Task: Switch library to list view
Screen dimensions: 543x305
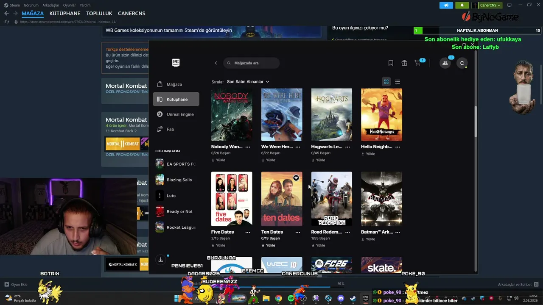Action: [397, 82]
